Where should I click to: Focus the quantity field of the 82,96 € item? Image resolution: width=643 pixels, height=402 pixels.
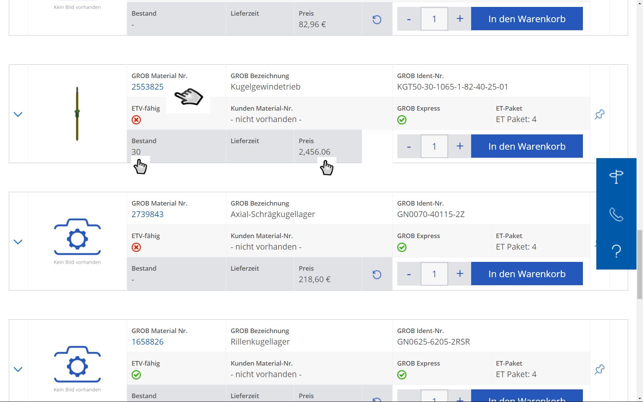pyautogui.click(x=434, y=18)
